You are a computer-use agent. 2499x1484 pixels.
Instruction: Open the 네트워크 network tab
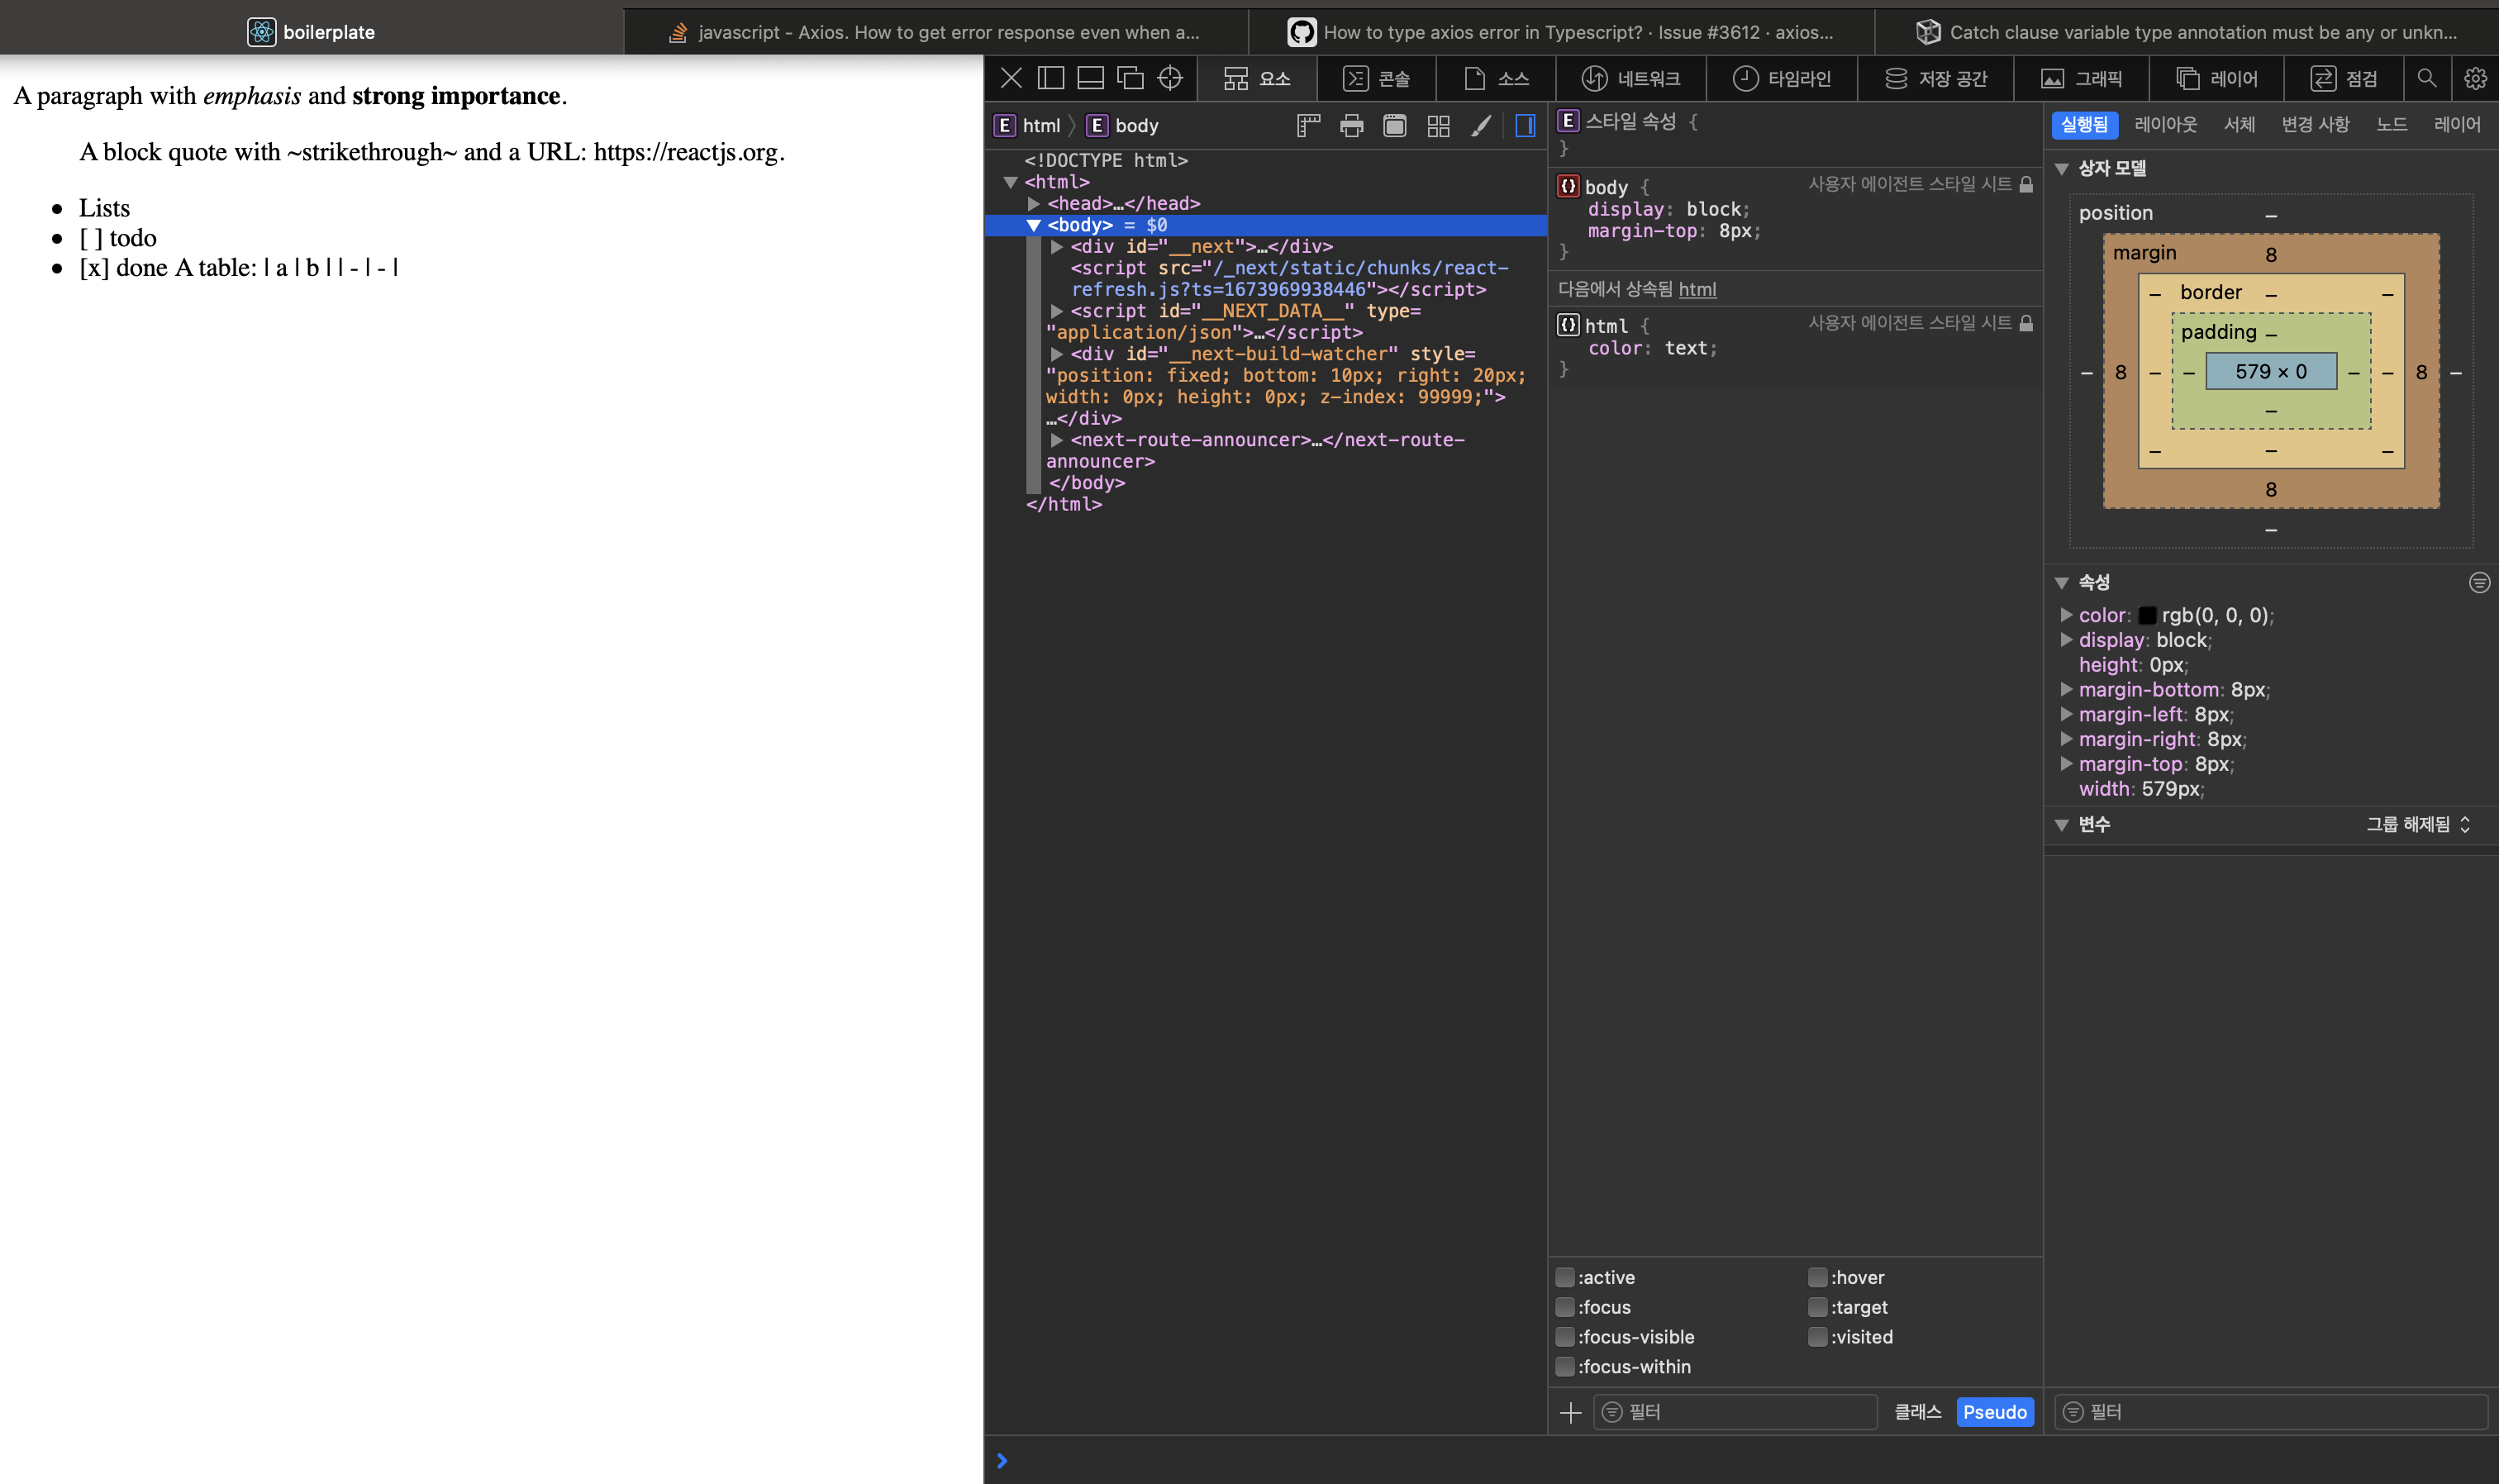1631,78
